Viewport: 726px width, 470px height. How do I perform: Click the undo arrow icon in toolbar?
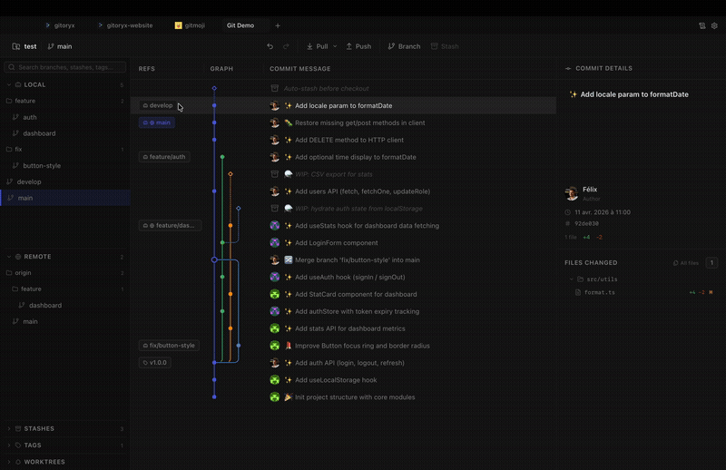click(270, 46)
